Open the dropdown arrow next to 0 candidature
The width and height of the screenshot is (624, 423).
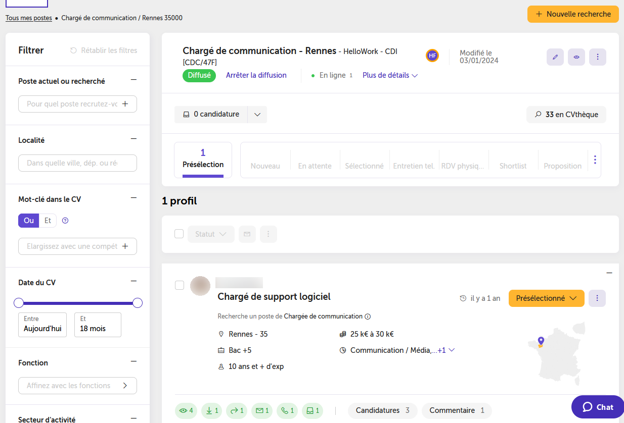257,115
